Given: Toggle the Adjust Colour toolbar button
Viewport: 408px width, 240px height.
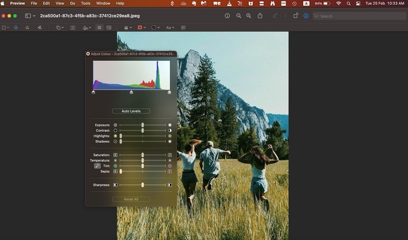Looking at the screenshot, I should (99, 28).
